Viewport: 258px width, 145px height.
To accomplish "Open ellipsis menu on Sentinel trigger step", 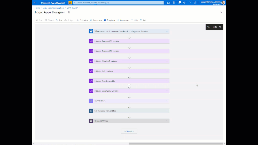I will 167,31.
